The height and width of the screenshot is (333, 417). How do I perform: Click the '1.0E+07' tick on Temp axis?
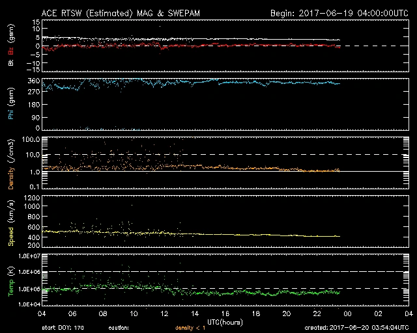(x=29, y=256)
